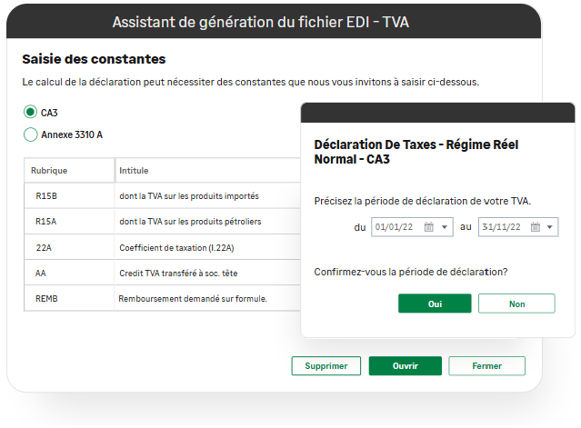Screen dimensions: 581x428
Task: Expand the end date dropdown arrow
Action: coord(551,227)
